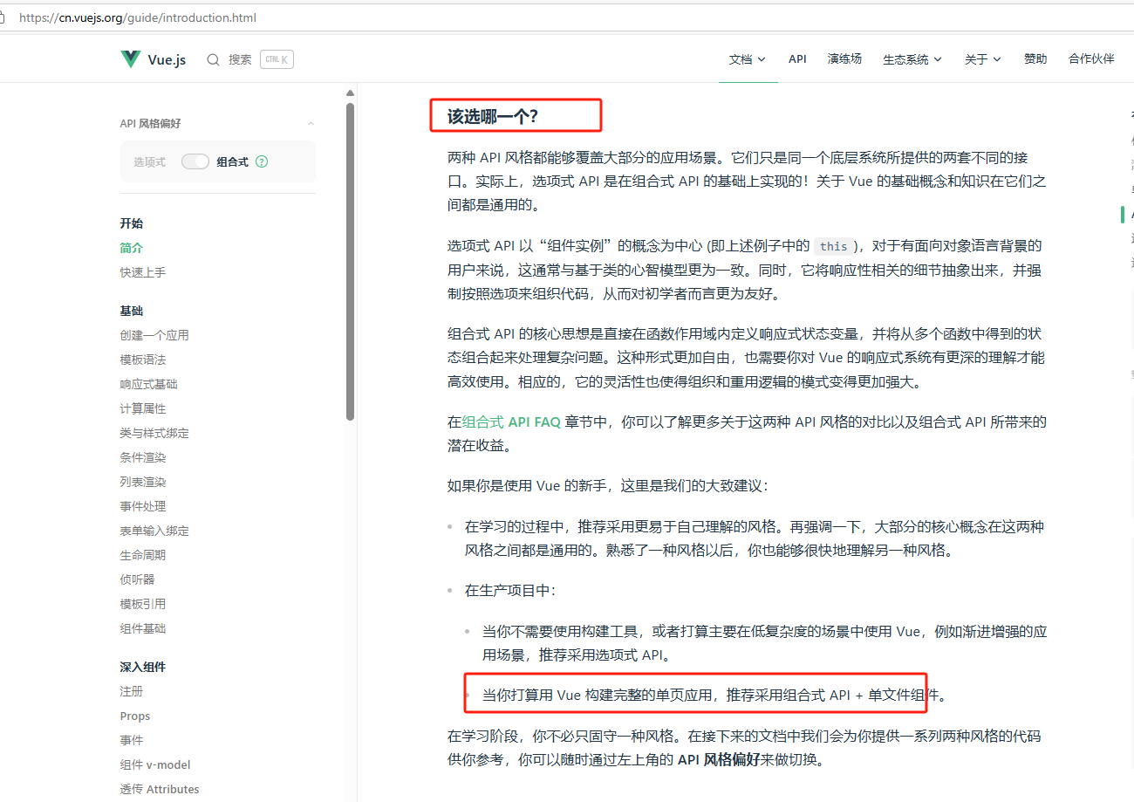Select the currently active 简介 sidebar item

(131, 247)
